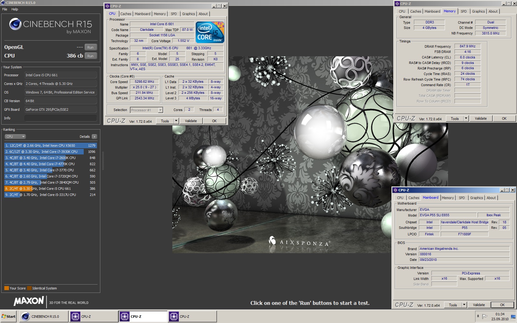Select ranking row Xeon CPU X5650
517x323 pixels.
click(x=50, y=146)
